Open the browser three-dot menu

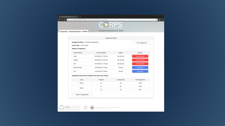pyautogui.click(x=162, y=20)
